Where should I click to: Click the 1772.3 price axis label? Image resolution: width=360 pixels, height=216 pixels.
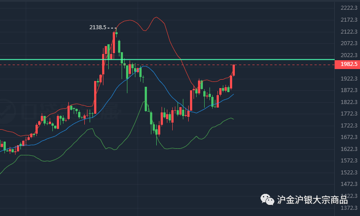(349, 114)
